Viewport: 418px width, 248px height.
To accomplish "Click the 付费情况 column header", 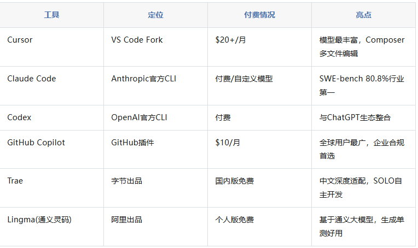I will pyautogui.click(x=260, y=15).
